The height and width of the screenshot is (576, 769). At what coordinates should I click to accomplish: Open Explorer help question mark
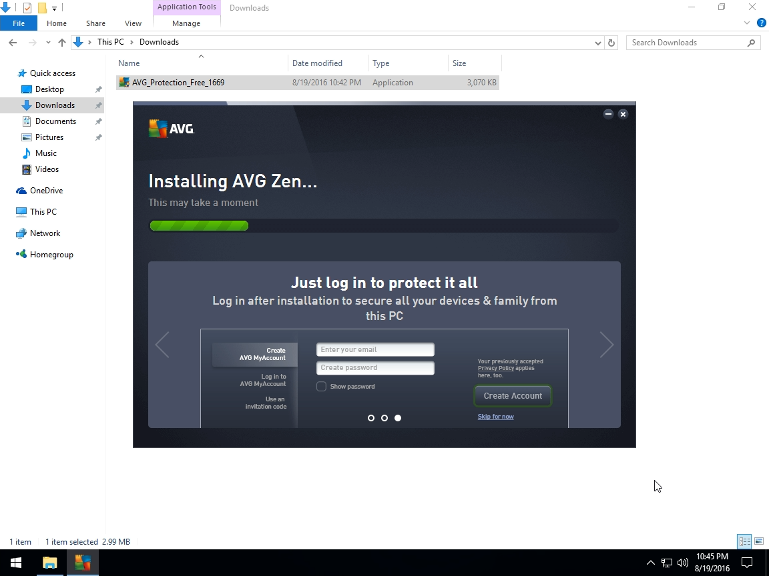click(762, 23)
